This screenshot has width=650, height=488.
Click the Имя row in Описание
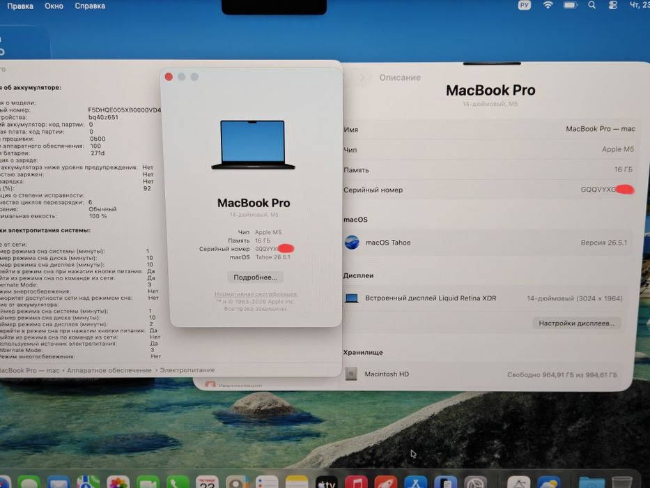click(x=489, y=129)
